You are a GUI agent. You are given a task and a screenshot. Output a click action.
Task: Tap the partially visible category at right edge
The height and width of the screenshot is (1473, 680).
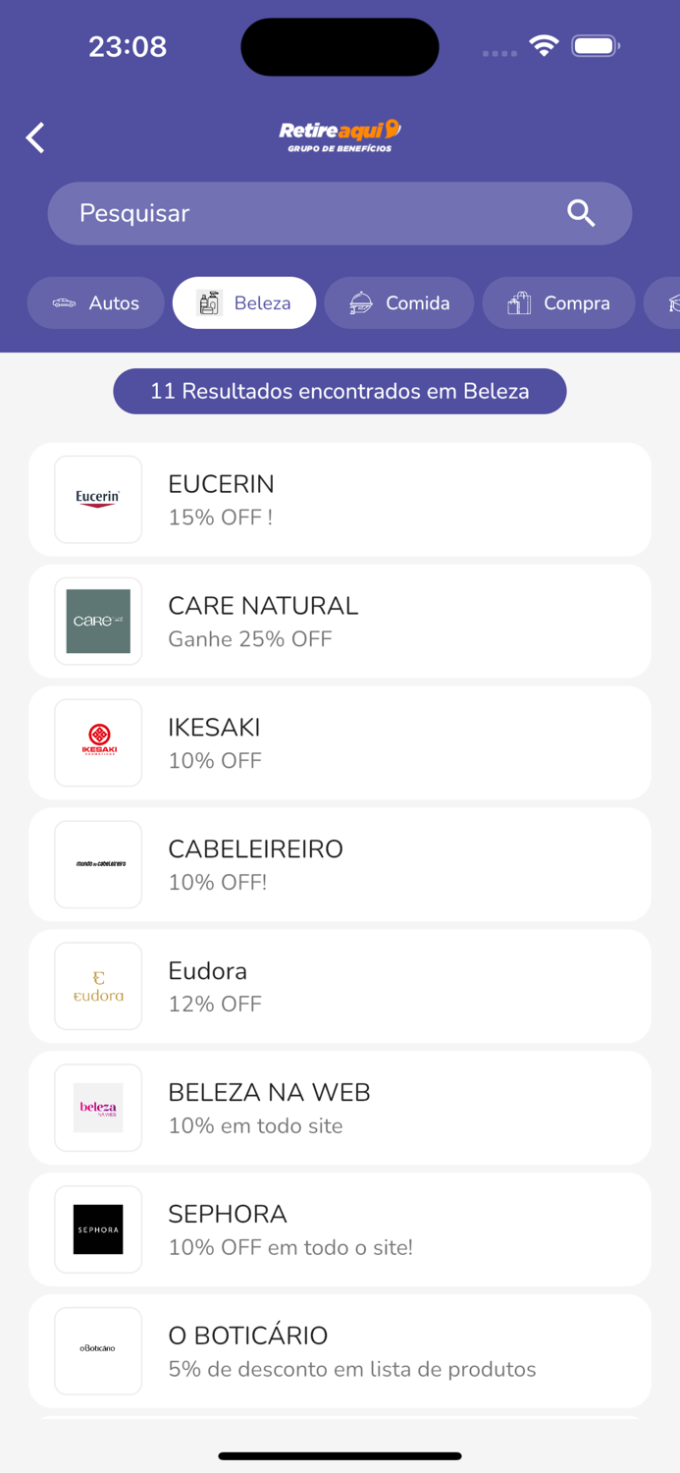[x=670, y=302]
